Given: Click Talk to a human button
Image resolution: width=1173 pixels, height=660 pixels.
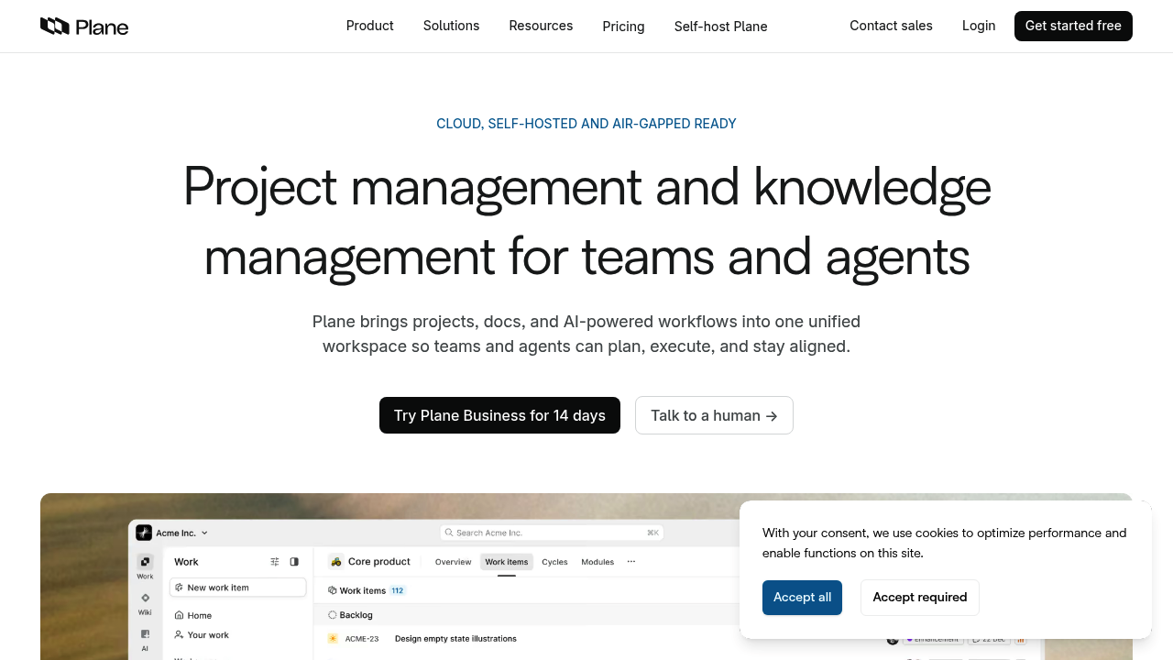Looking at the screenshot, I should 714,415.
